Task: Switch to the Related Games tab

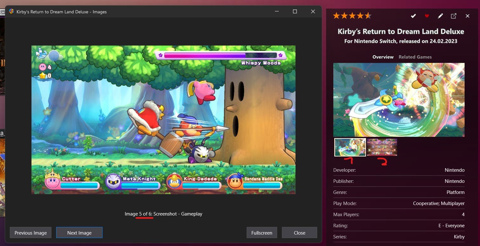Action: coord(415,57)
